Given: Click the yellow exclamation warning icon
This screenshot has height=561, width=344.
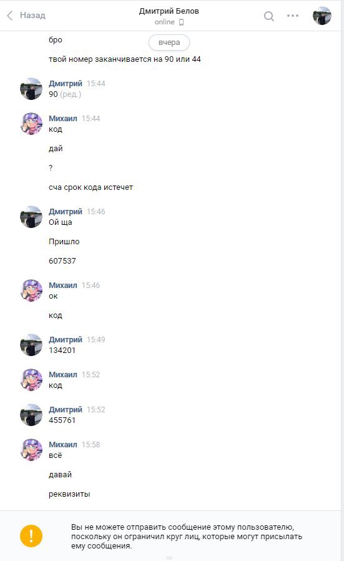Looking at the screenshot, I should click(x=31, y=535).
